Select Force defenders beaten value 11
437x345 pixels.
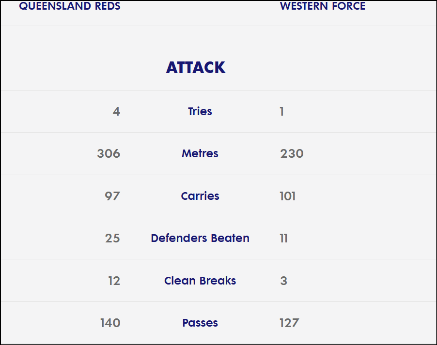[283, 238]
